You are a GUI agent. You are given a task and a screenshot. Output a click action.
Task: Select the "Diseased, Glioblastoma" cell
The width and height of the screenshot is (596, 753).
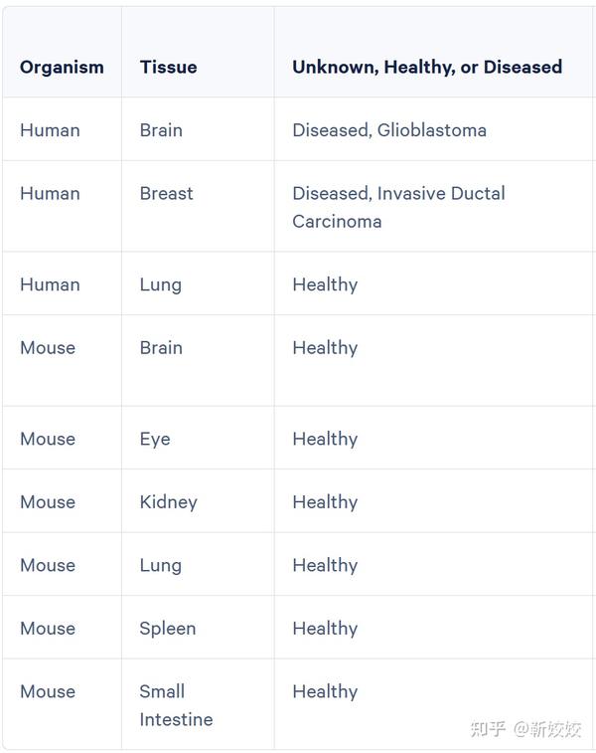coord(388,130)
